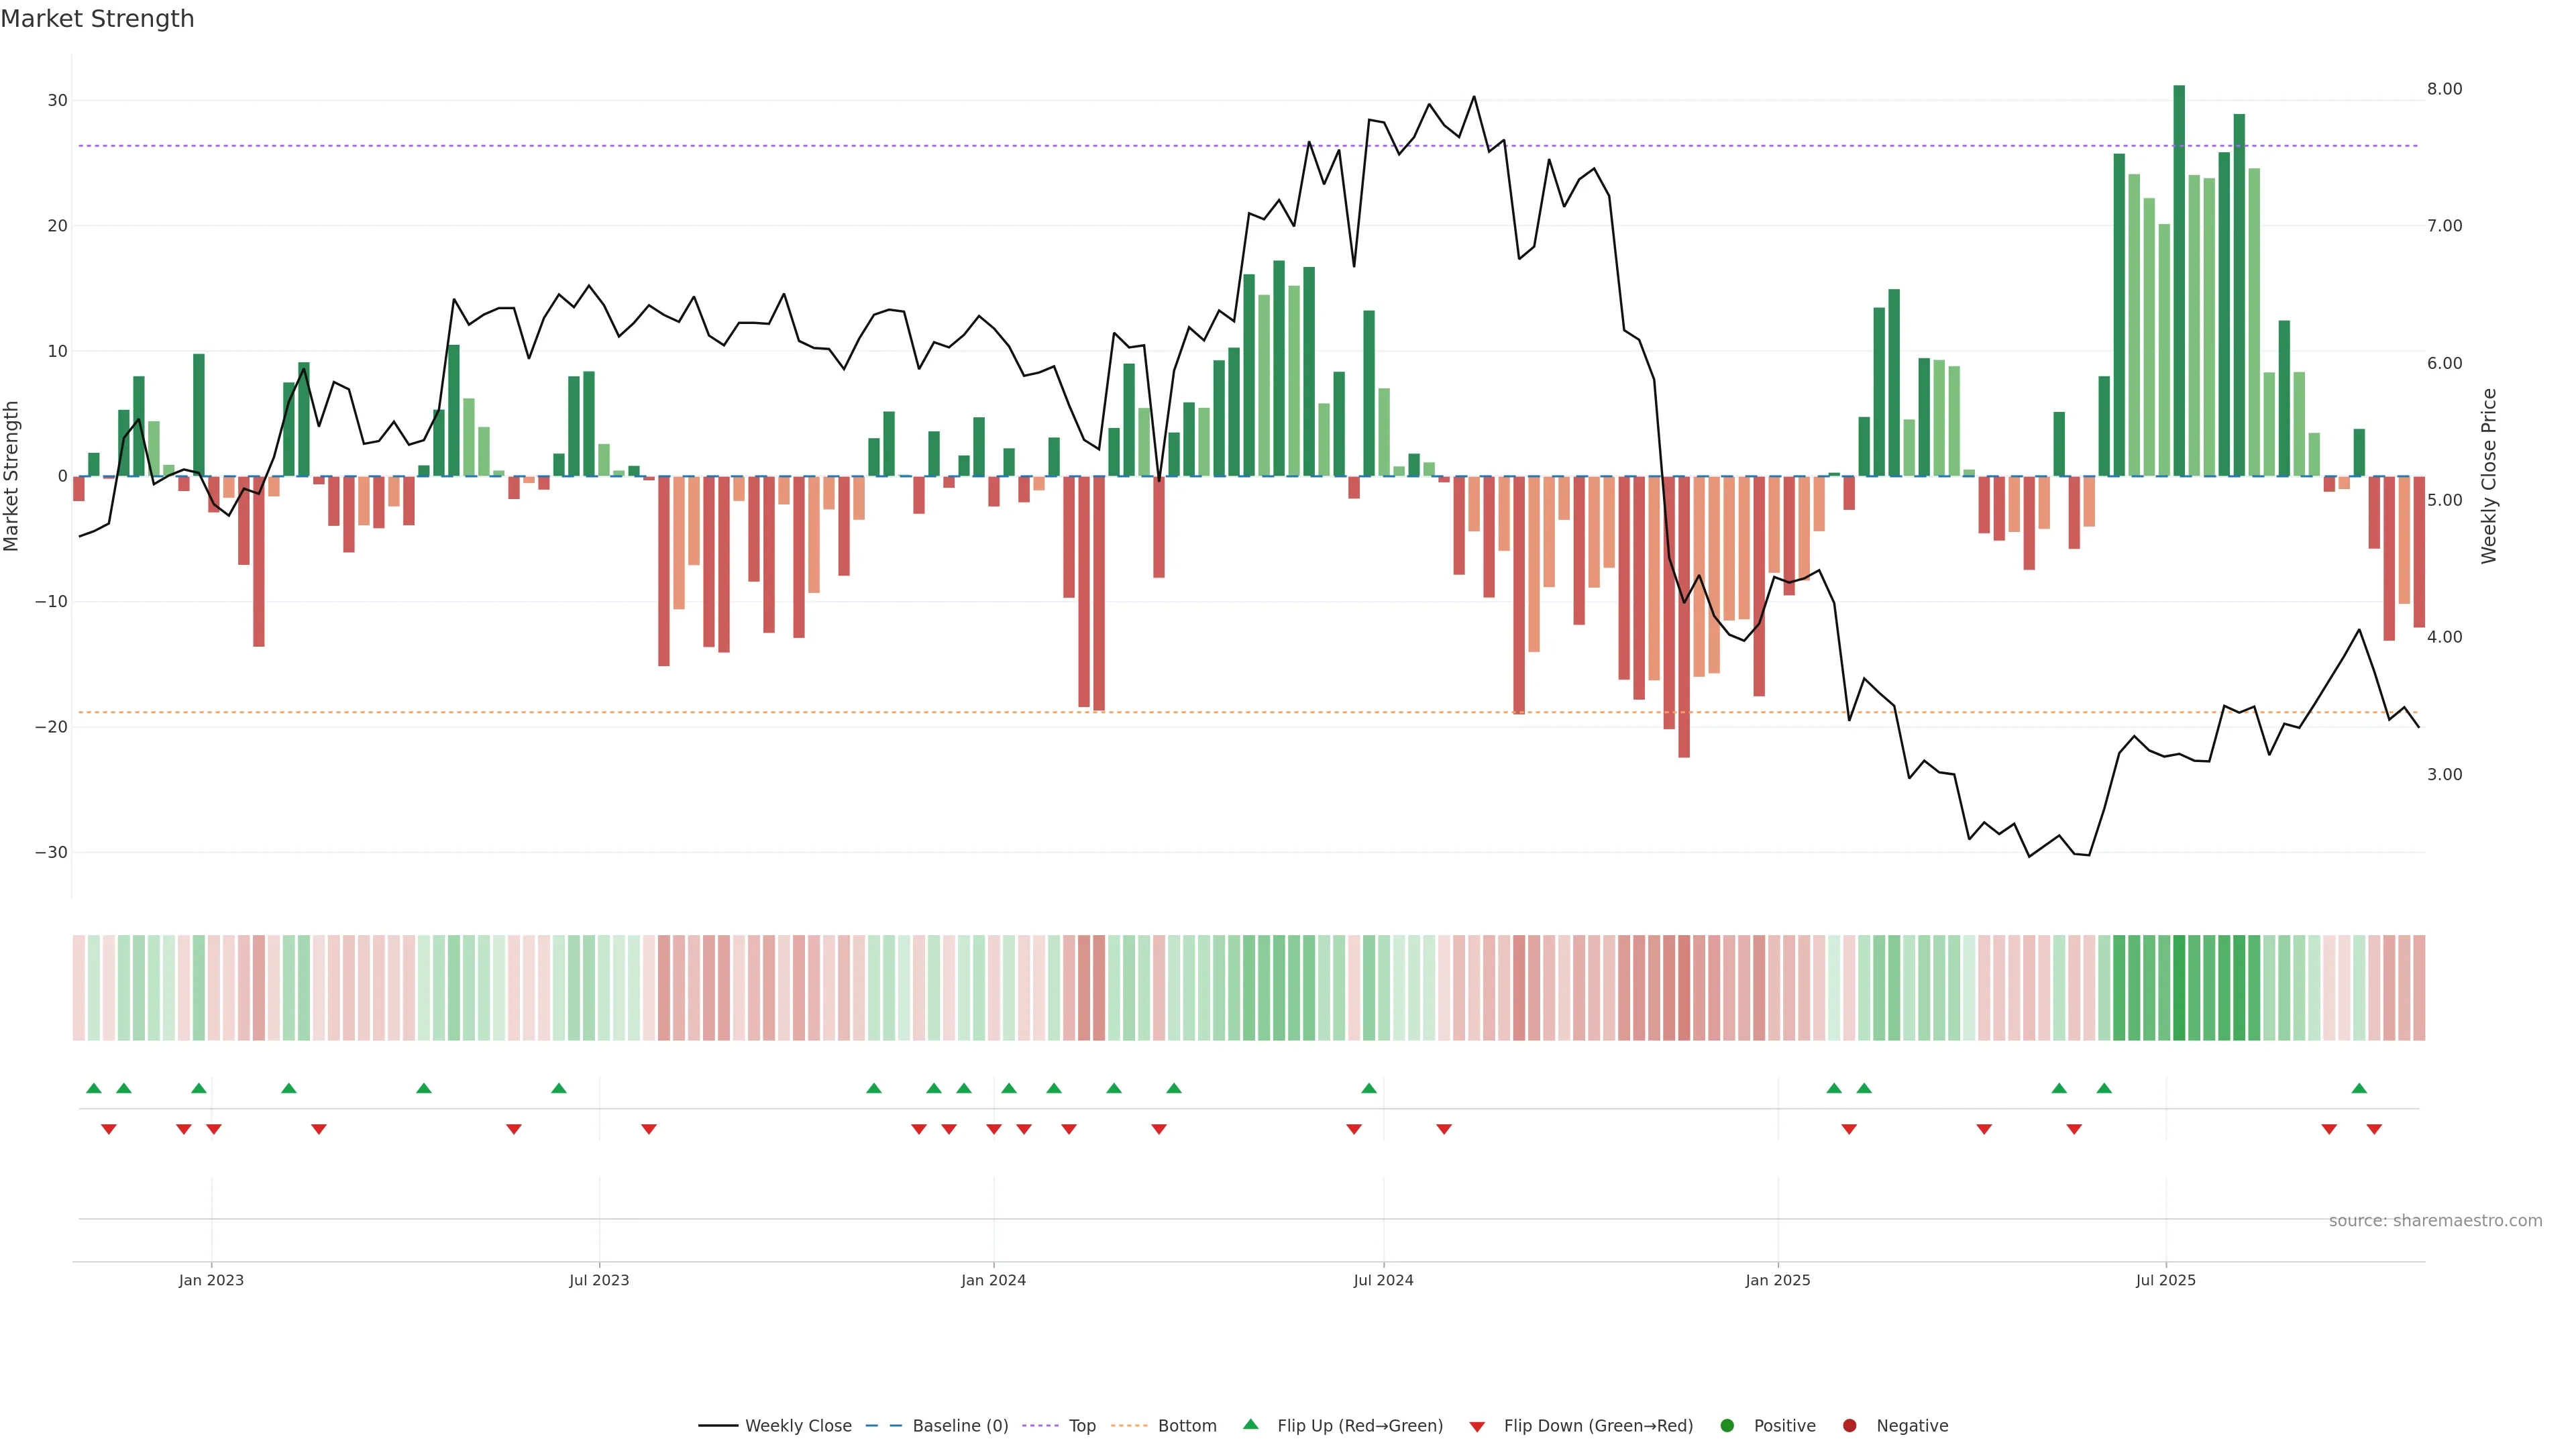The height and width of the screenshot is (1449, 2576).
Task: Click the green Flip Up triangle legend icon
Action: tap(1250, 1425)
